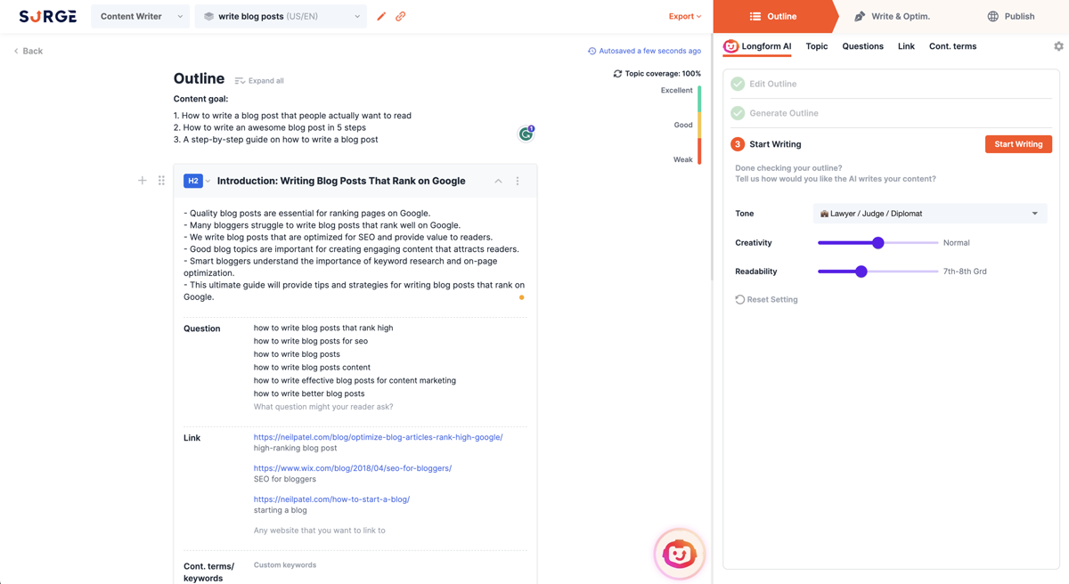Click the Start Writing step 3 label
1069x584 pixels.
(775, 144)
